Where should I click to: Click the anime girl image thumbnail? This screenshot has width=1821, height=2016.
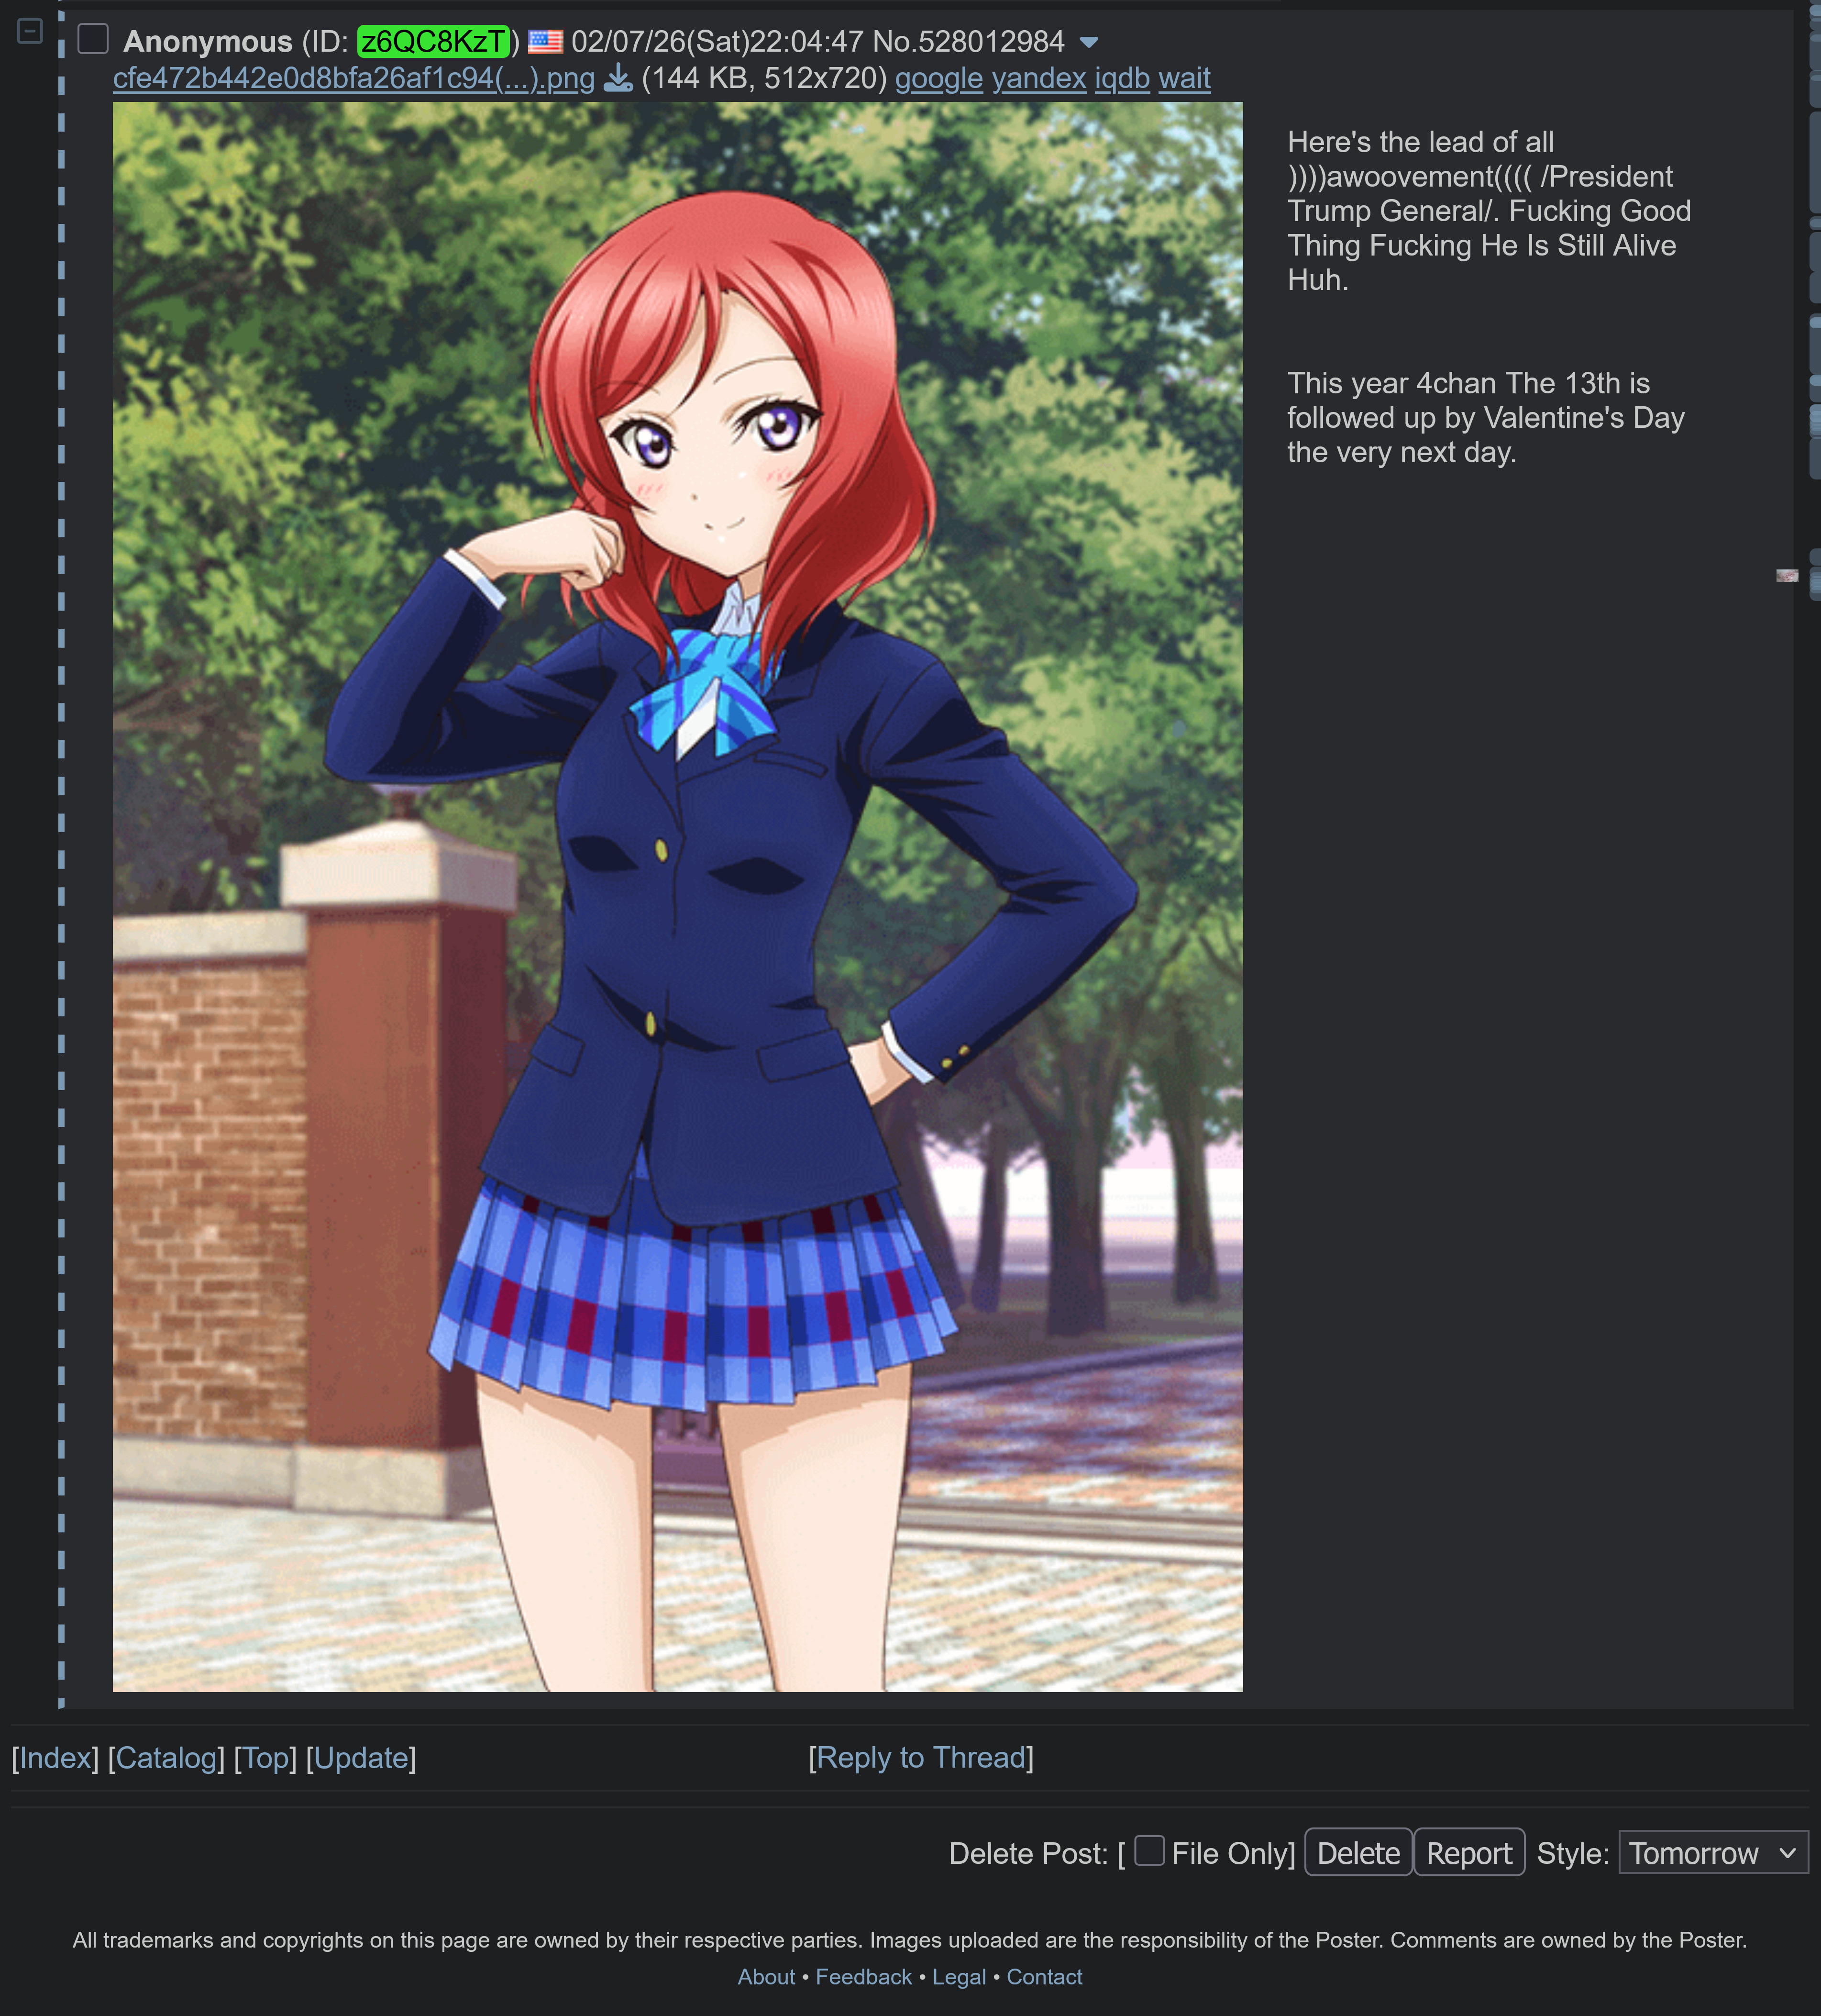tap(678, 896)
